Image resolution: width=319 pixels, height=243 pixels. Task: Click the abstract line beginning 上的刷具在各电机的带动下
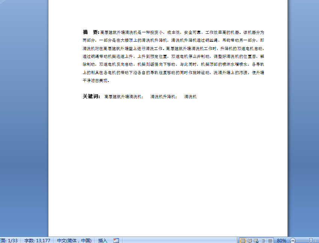point(173,72)
